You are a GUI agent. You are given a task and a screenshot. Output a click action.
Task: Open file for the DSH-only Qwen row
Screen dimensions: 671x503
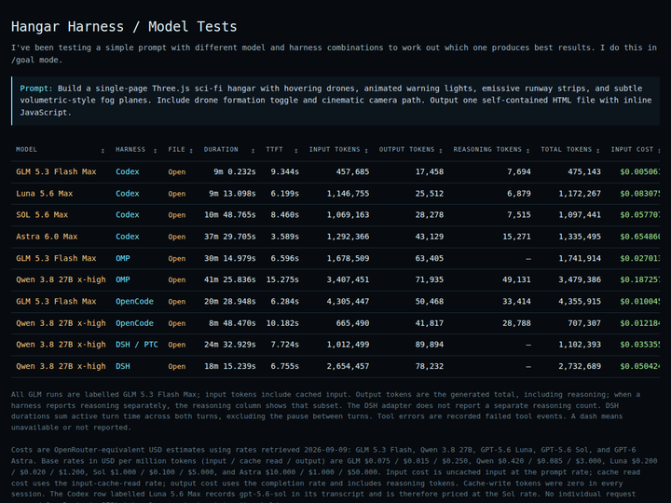[x=177, y=367]
